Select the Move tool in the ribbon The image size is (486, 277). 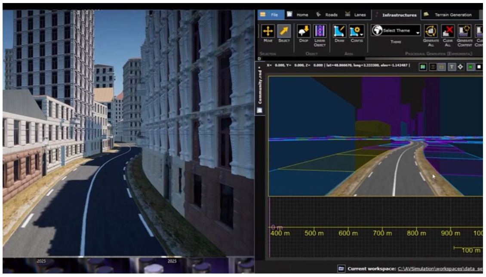click(x=268, y=31)
